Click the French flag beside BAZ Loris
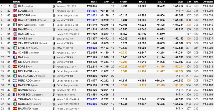This screenshot has width=214, height=111. [x=15, y=57]
